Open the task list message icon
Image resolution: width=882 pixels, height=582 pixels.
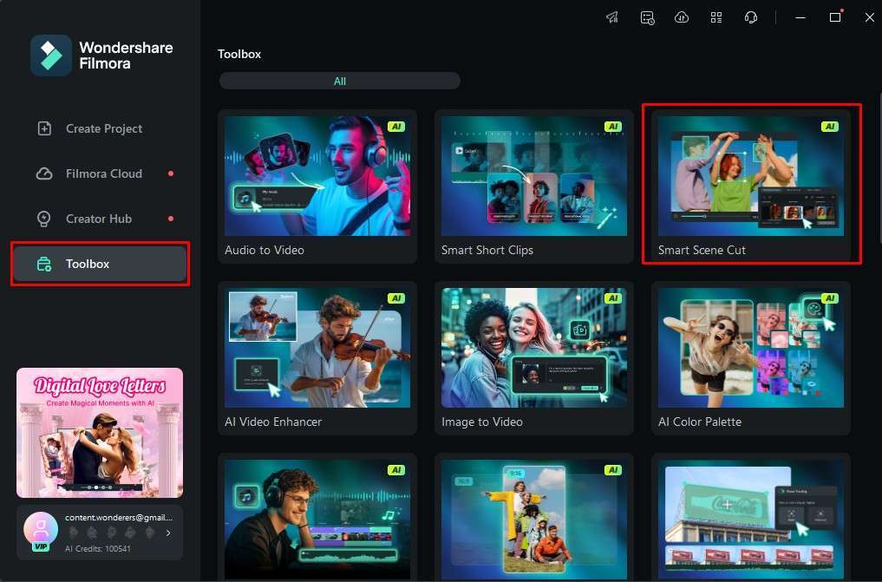(x=648, y=18)
